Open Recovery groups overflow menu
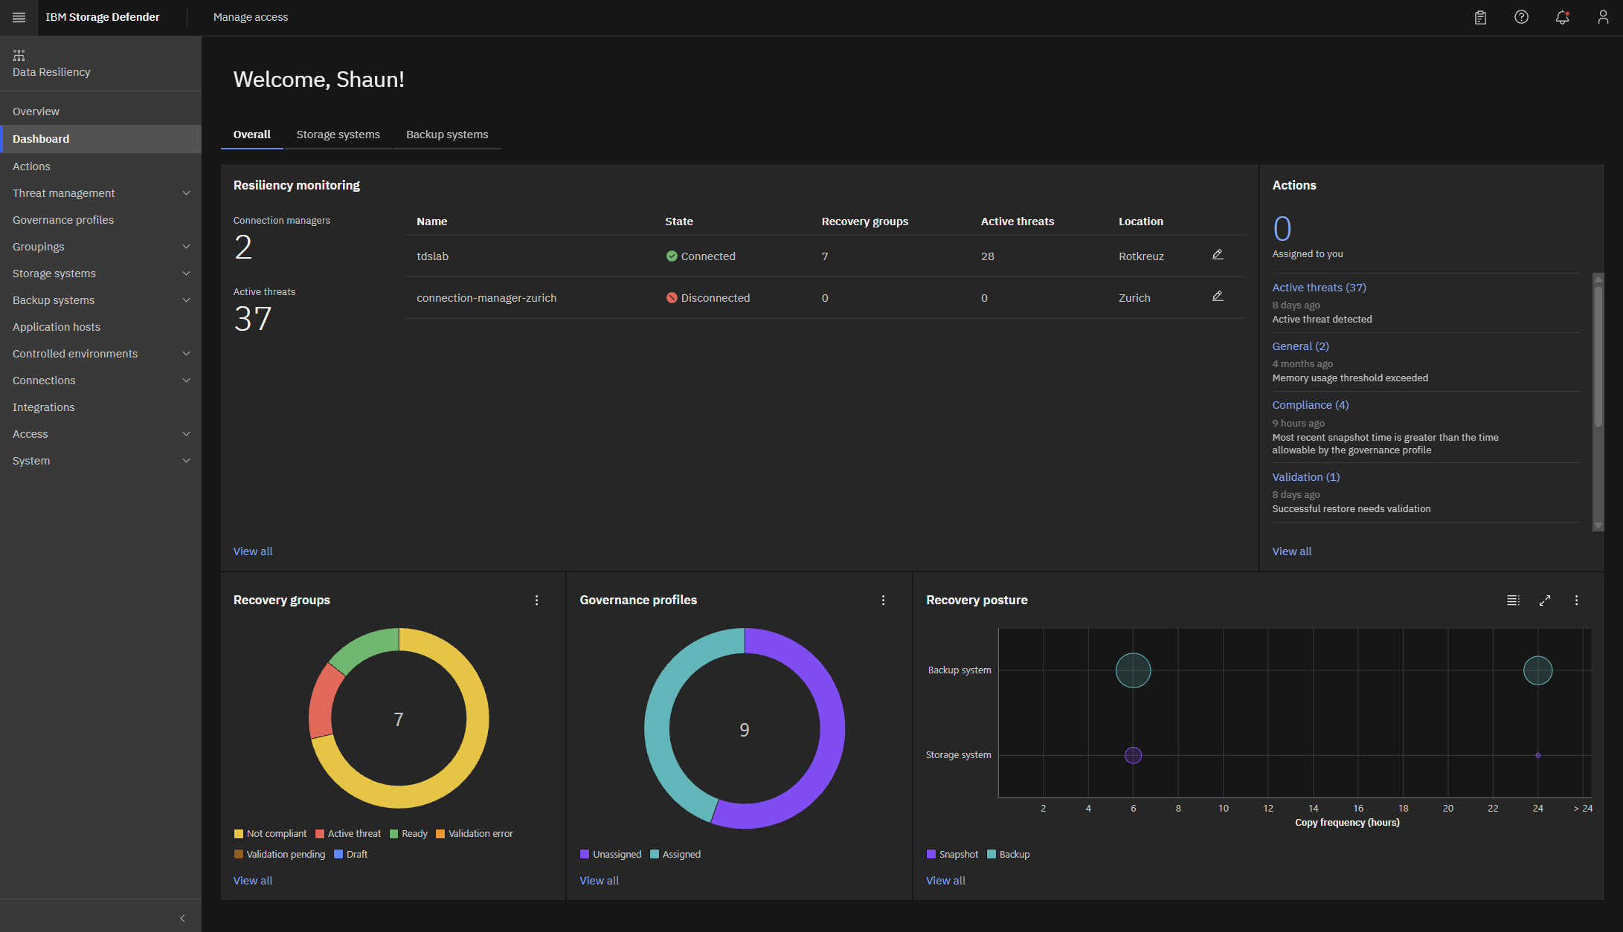 536,601
